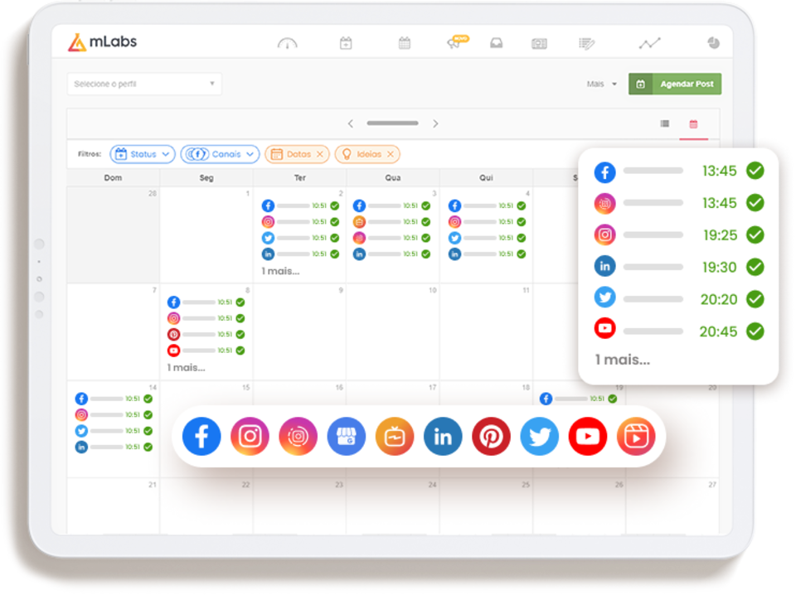Click 1 mais... link on day 8
796x595 pixels.
(x=186, y=368)
